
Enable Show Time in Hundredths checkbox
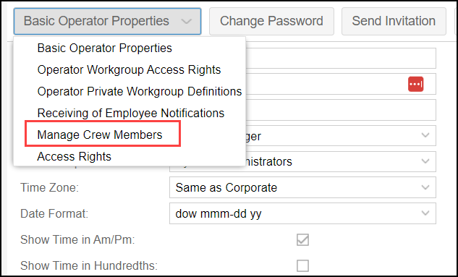pyautogui.click(x=302, y=266)
